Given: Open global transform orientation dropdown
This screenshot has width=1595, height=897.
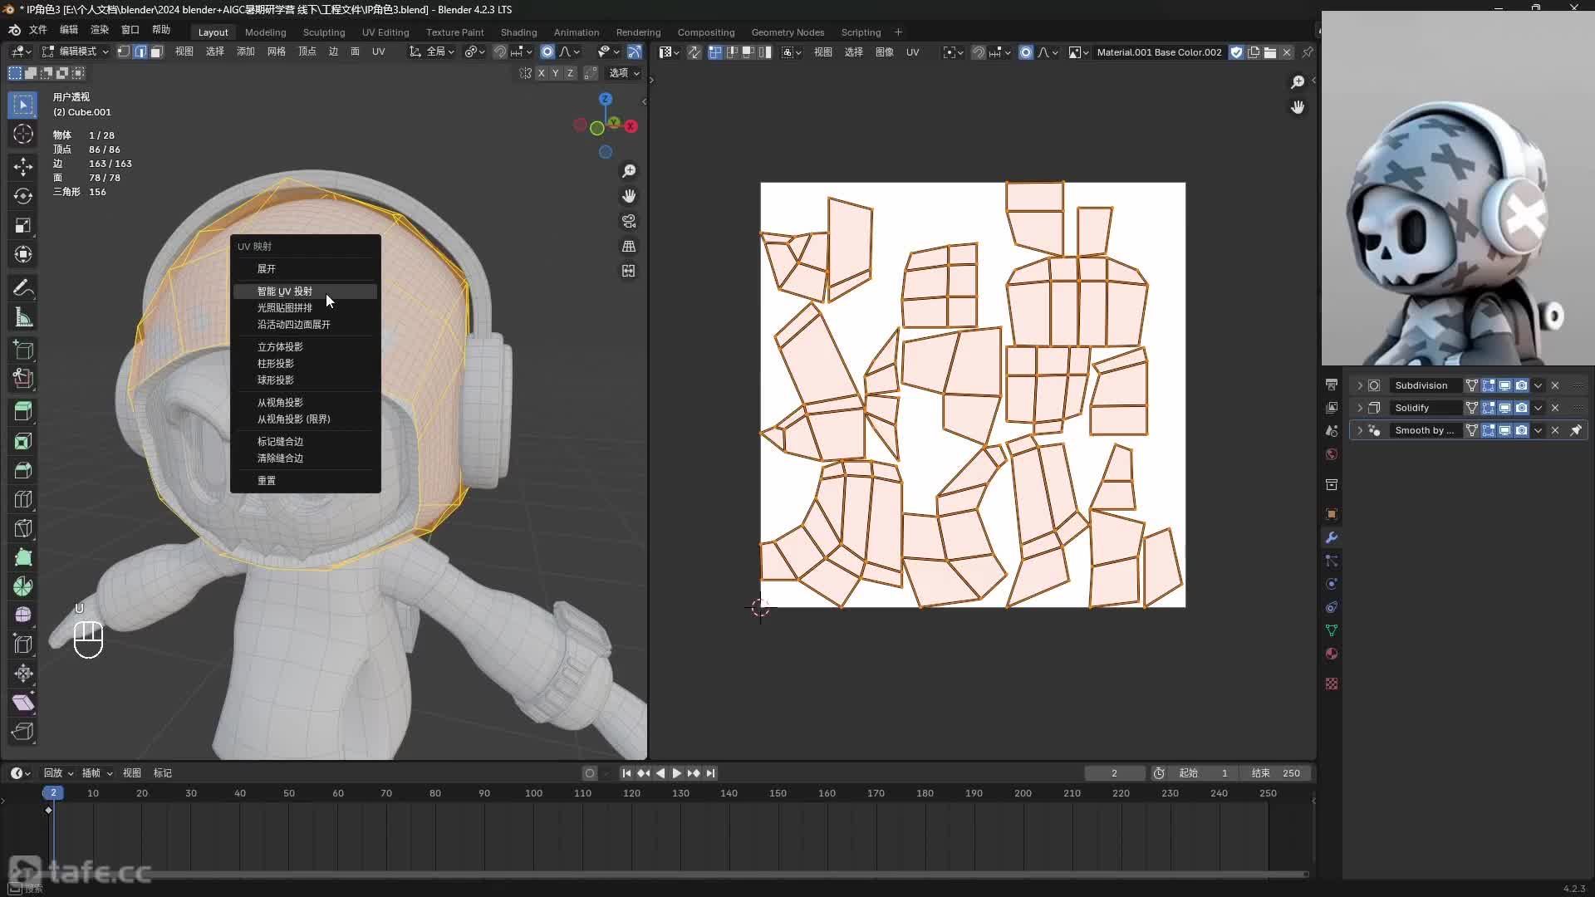Looking at the screenshot, I should click(x=432, y=51).
